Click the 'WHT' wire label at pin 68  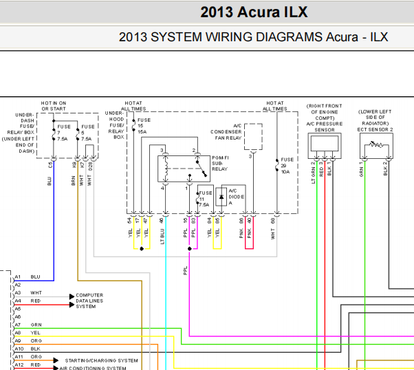coord(273,234)
